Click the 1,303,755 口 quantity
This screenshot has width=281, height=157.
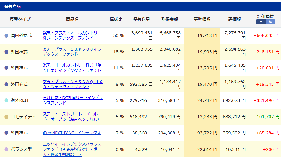pos(142,52)
